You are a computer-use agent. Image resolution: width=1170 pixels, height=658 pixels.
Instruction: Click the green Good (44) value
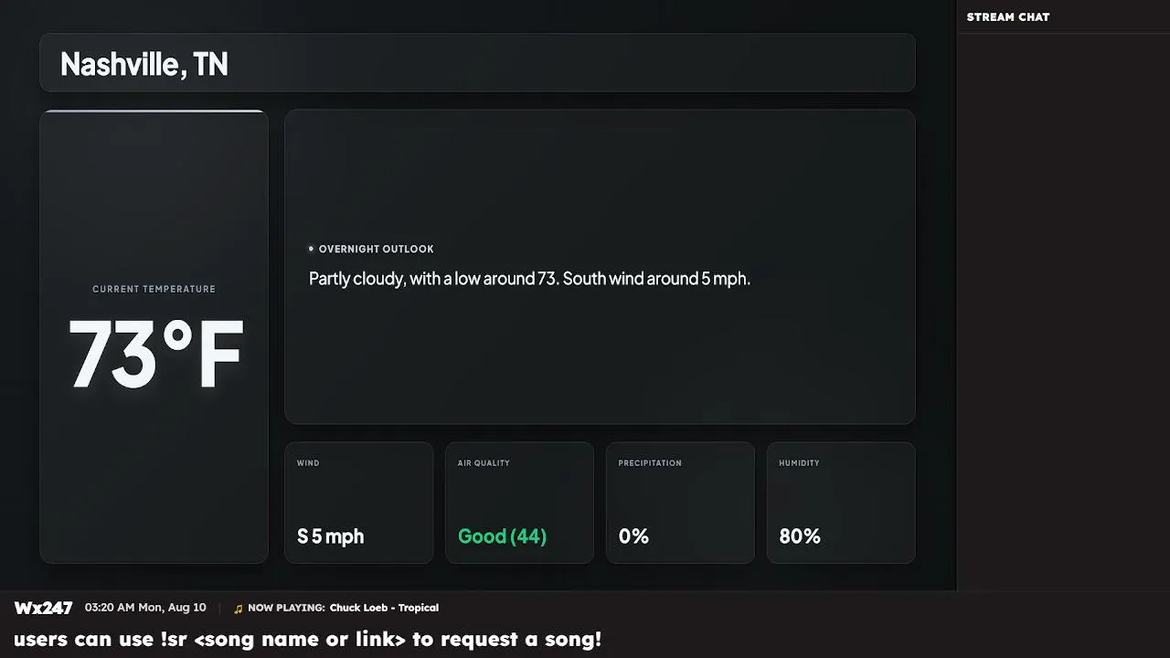click(x=502, y=536)
